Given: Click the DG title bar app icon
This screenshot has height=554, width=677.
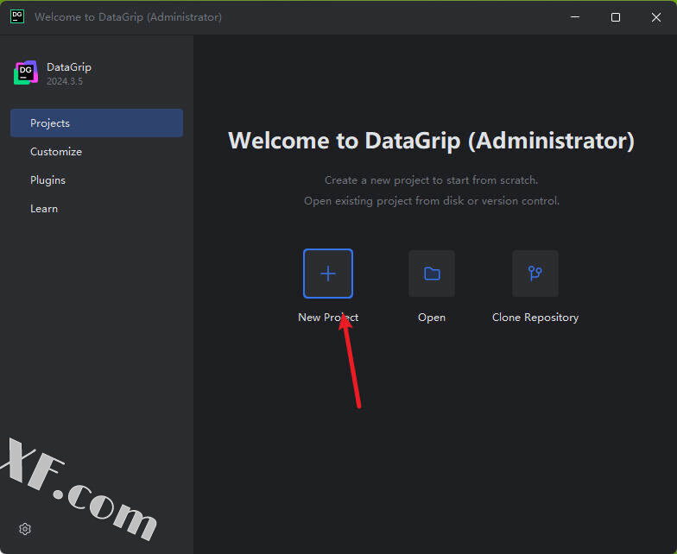Looking at the screenshot, I should 17,17.
